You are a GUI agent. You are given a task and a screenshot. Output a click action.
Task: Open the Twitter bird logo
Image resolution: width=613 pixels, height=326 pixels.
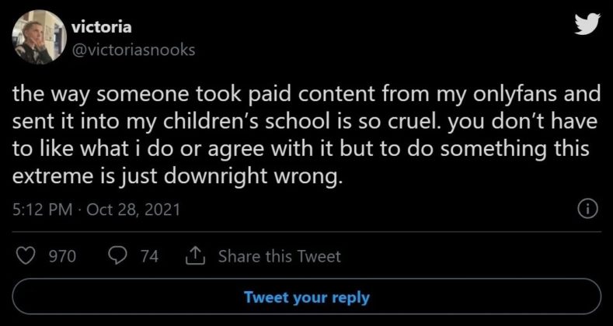point(587,25)
